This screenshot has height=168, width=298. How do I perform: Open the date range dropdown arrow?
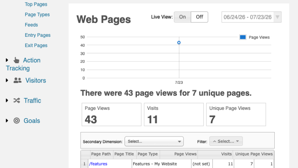[277, 17]
